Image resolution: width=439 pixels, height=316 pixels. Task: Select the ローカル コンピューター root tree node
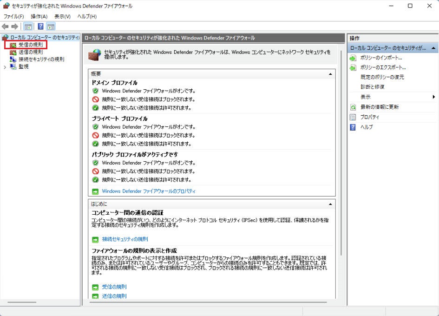click(x=45, y=37)
